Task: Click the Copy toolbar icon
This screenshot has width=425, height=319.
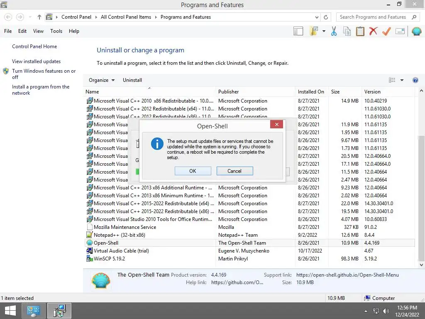Action: (x=347, y=31)
